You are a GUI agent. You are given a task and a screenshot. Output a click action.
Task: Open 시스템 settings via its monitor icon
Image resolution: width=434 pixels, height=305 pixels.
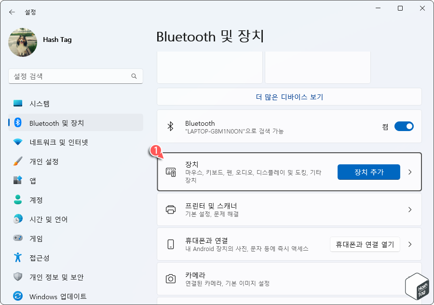point(18,103)
